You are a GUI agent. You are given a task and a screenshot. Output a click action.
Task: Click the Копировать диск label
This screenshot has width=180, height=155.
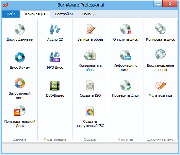pyautogui.click(x=160, y=39)
